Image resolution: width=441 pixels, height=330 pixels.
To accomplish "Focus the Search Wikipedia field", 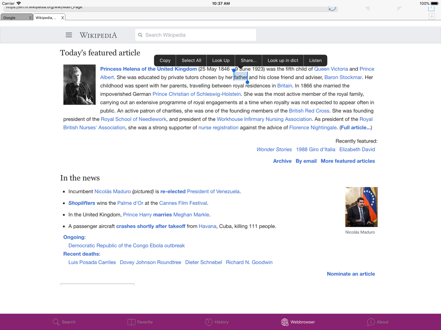I will click(x=195, y=35).
